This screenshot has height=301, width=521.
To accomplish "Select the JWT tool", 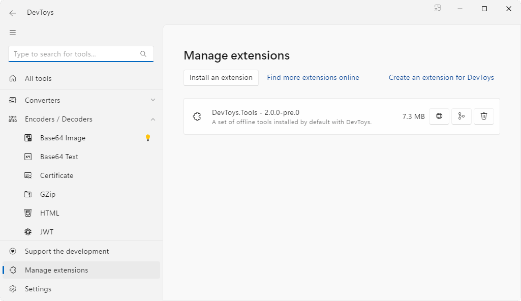I will [47, 232].
